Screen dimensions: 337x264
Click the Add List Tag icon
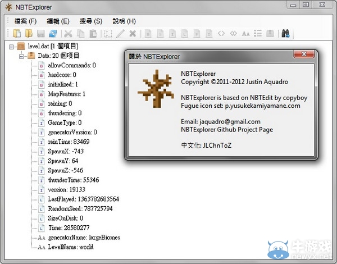click(x=258, y=34)
